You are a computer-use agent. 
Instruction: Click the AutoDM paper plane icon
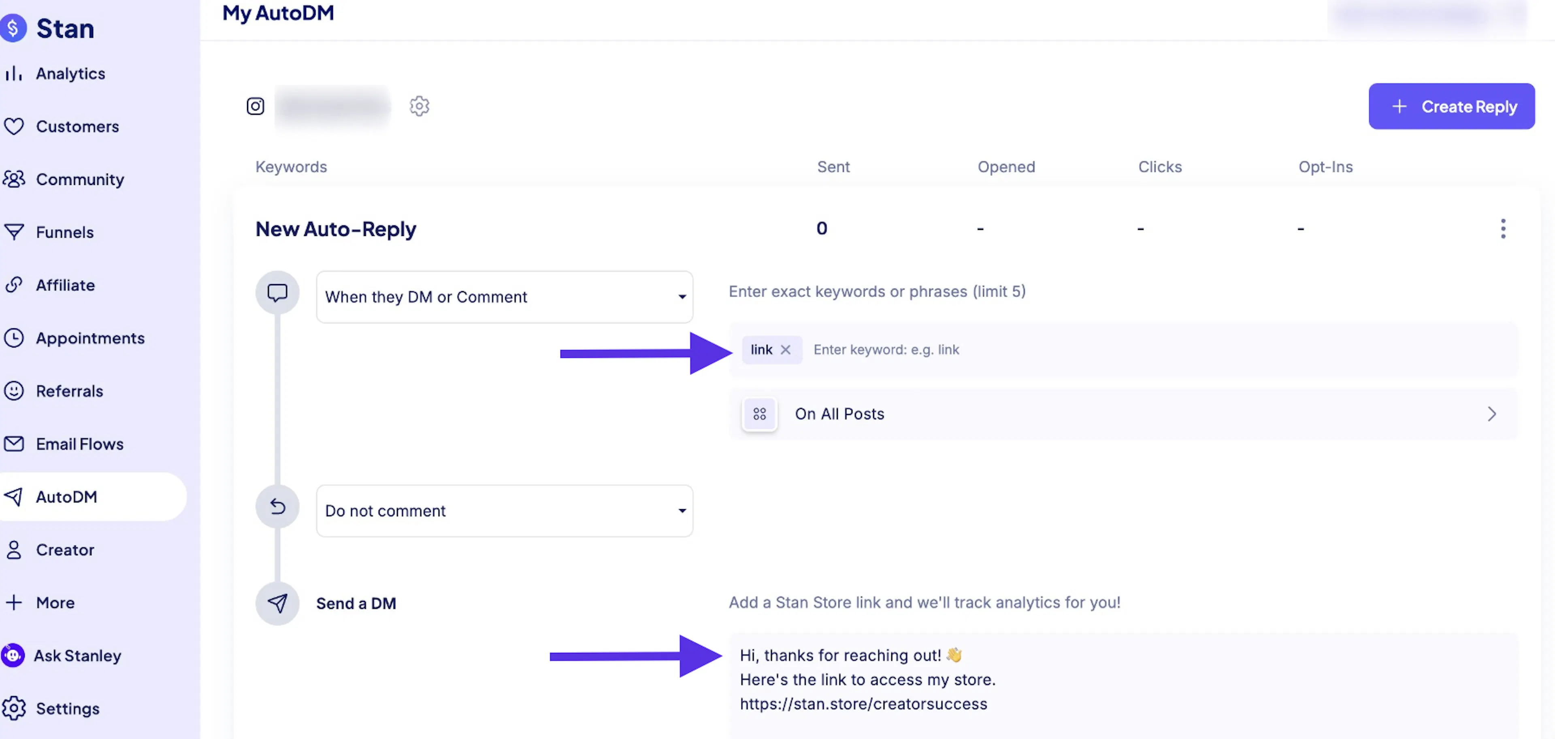pos(13,497)
